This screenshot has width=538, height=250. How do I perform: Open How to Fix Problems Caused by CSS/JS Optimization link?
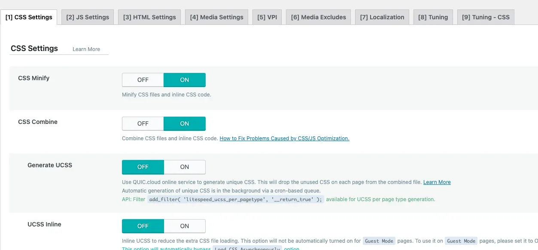[x=284, y=139]
